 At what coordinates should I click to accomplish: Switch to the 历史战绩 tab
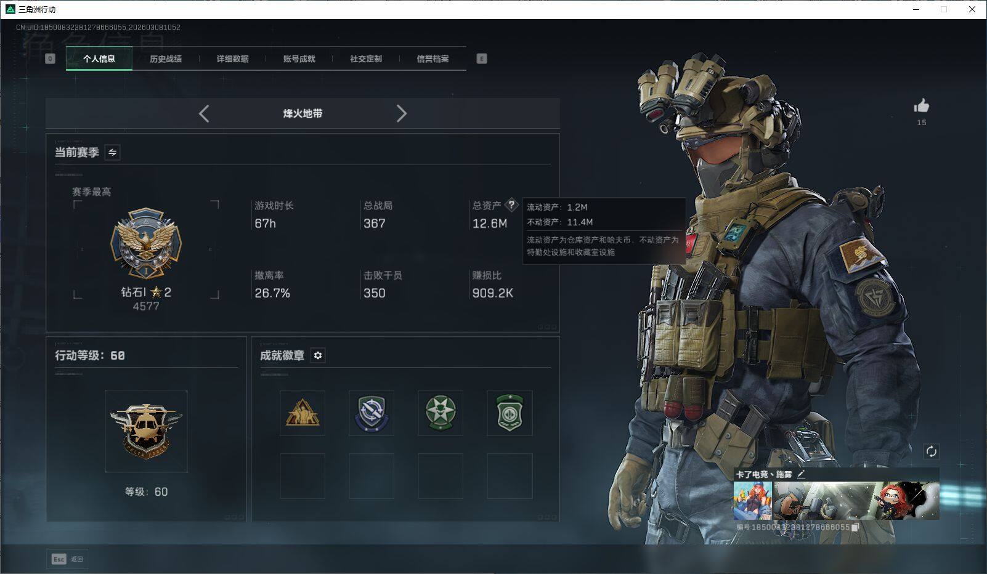pyautogui.click(x=166, y=59)
